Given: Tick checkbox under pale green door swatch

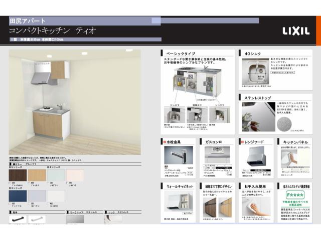Looking at the screenshot, I should point(48,183).
